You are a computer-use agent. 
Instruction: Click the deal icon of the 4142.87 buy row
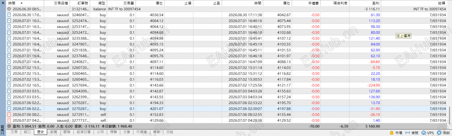click(9, 91)
